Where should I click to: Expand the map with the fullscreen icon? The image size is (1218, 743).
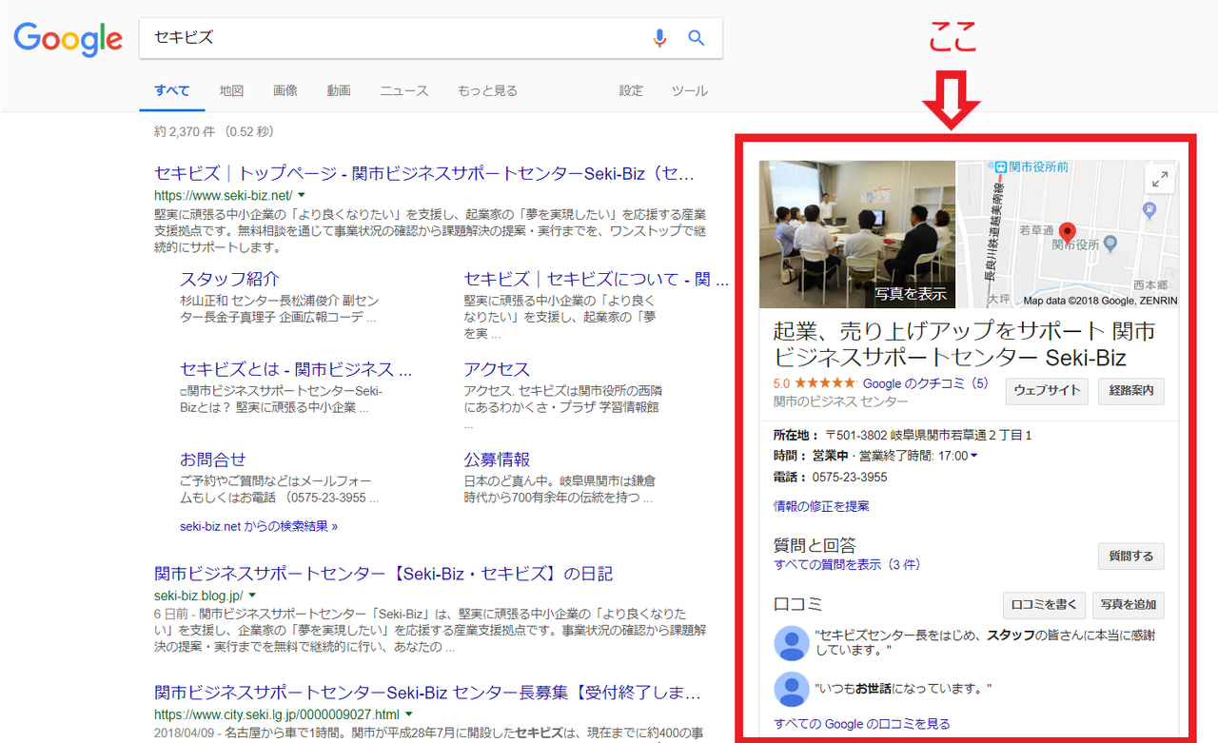[x=1159, y=179]
